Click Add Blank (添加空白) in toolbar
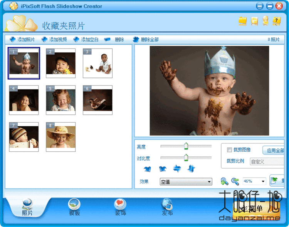 click(86, 39)
